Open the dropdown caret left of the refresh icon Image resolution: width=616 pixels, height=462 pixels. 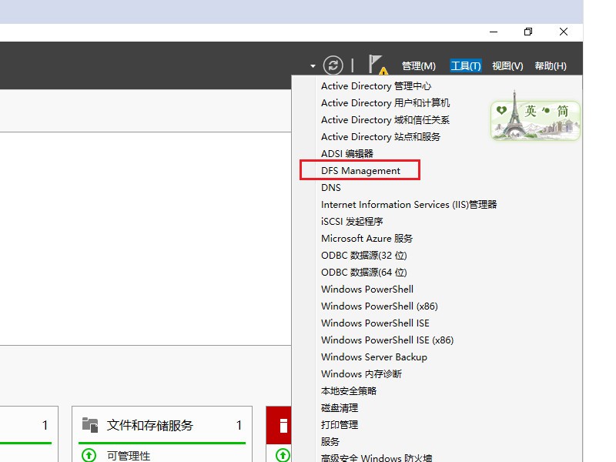(313, 66)
